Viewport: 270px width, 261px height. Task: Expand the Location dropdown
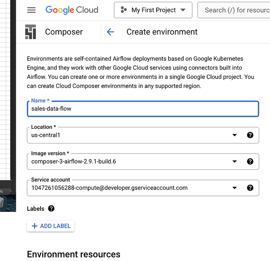[x=235, y=135]
